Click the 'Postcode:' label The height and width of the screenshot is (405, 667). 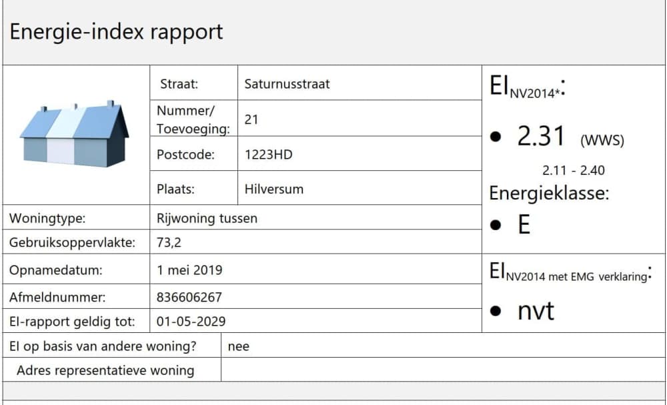coord(185,154)
